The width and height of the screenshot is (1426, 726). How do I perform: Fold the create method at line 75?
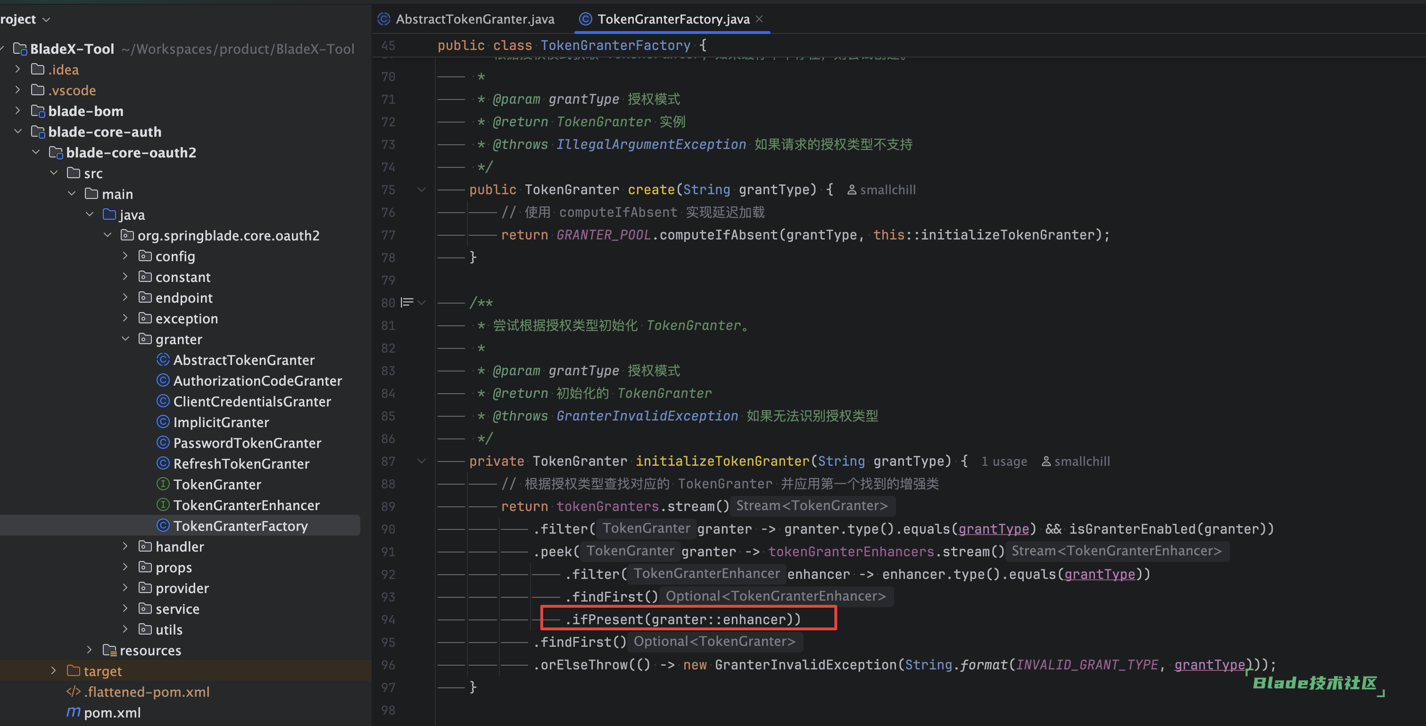(x=421, y=189)
